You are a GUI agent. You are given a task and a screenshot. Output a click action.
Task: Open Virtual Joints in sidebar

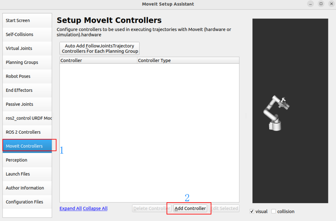pyautogui.click(x=27, y=48)
